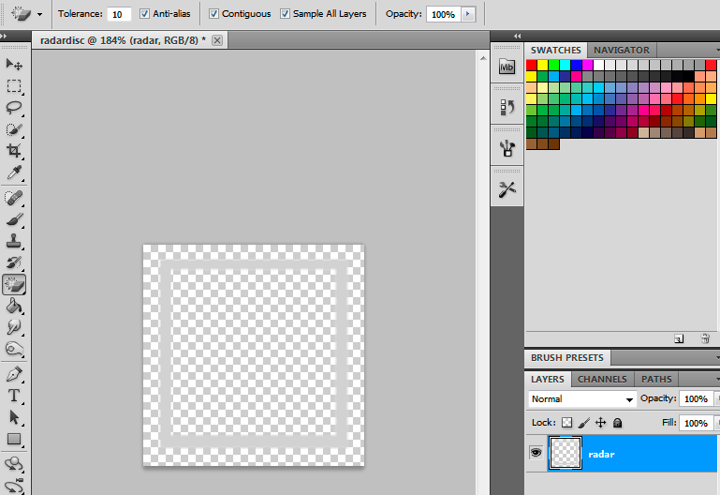Select the Crop tool
This screenshot has height=495, width=720.
point(14,151)
